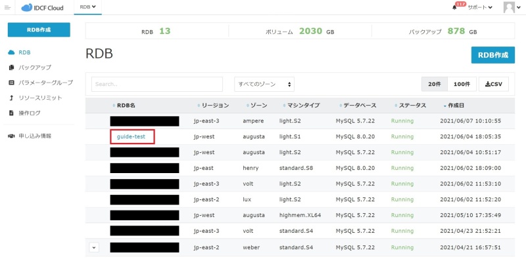The image size is (526, 259).
Task: Click the highmem.XL64 machine type cell
Action: click(300, 215)
